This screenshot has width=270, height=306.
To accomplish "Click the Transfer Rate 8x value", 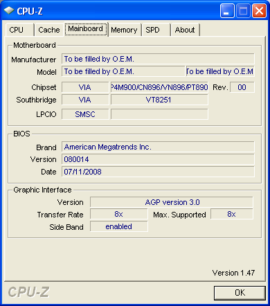I will 118,215.
